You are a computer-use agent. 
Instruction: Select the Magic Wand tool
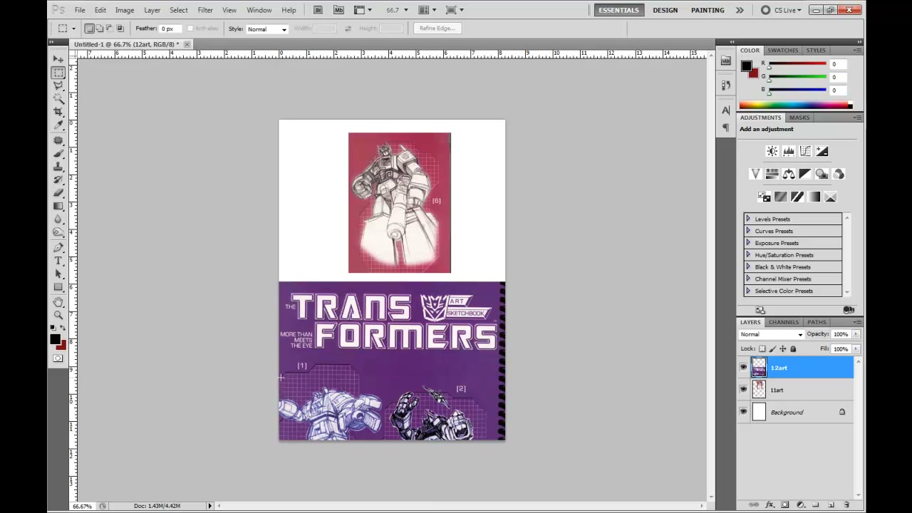pyautogui.click(x=58, y=99)
